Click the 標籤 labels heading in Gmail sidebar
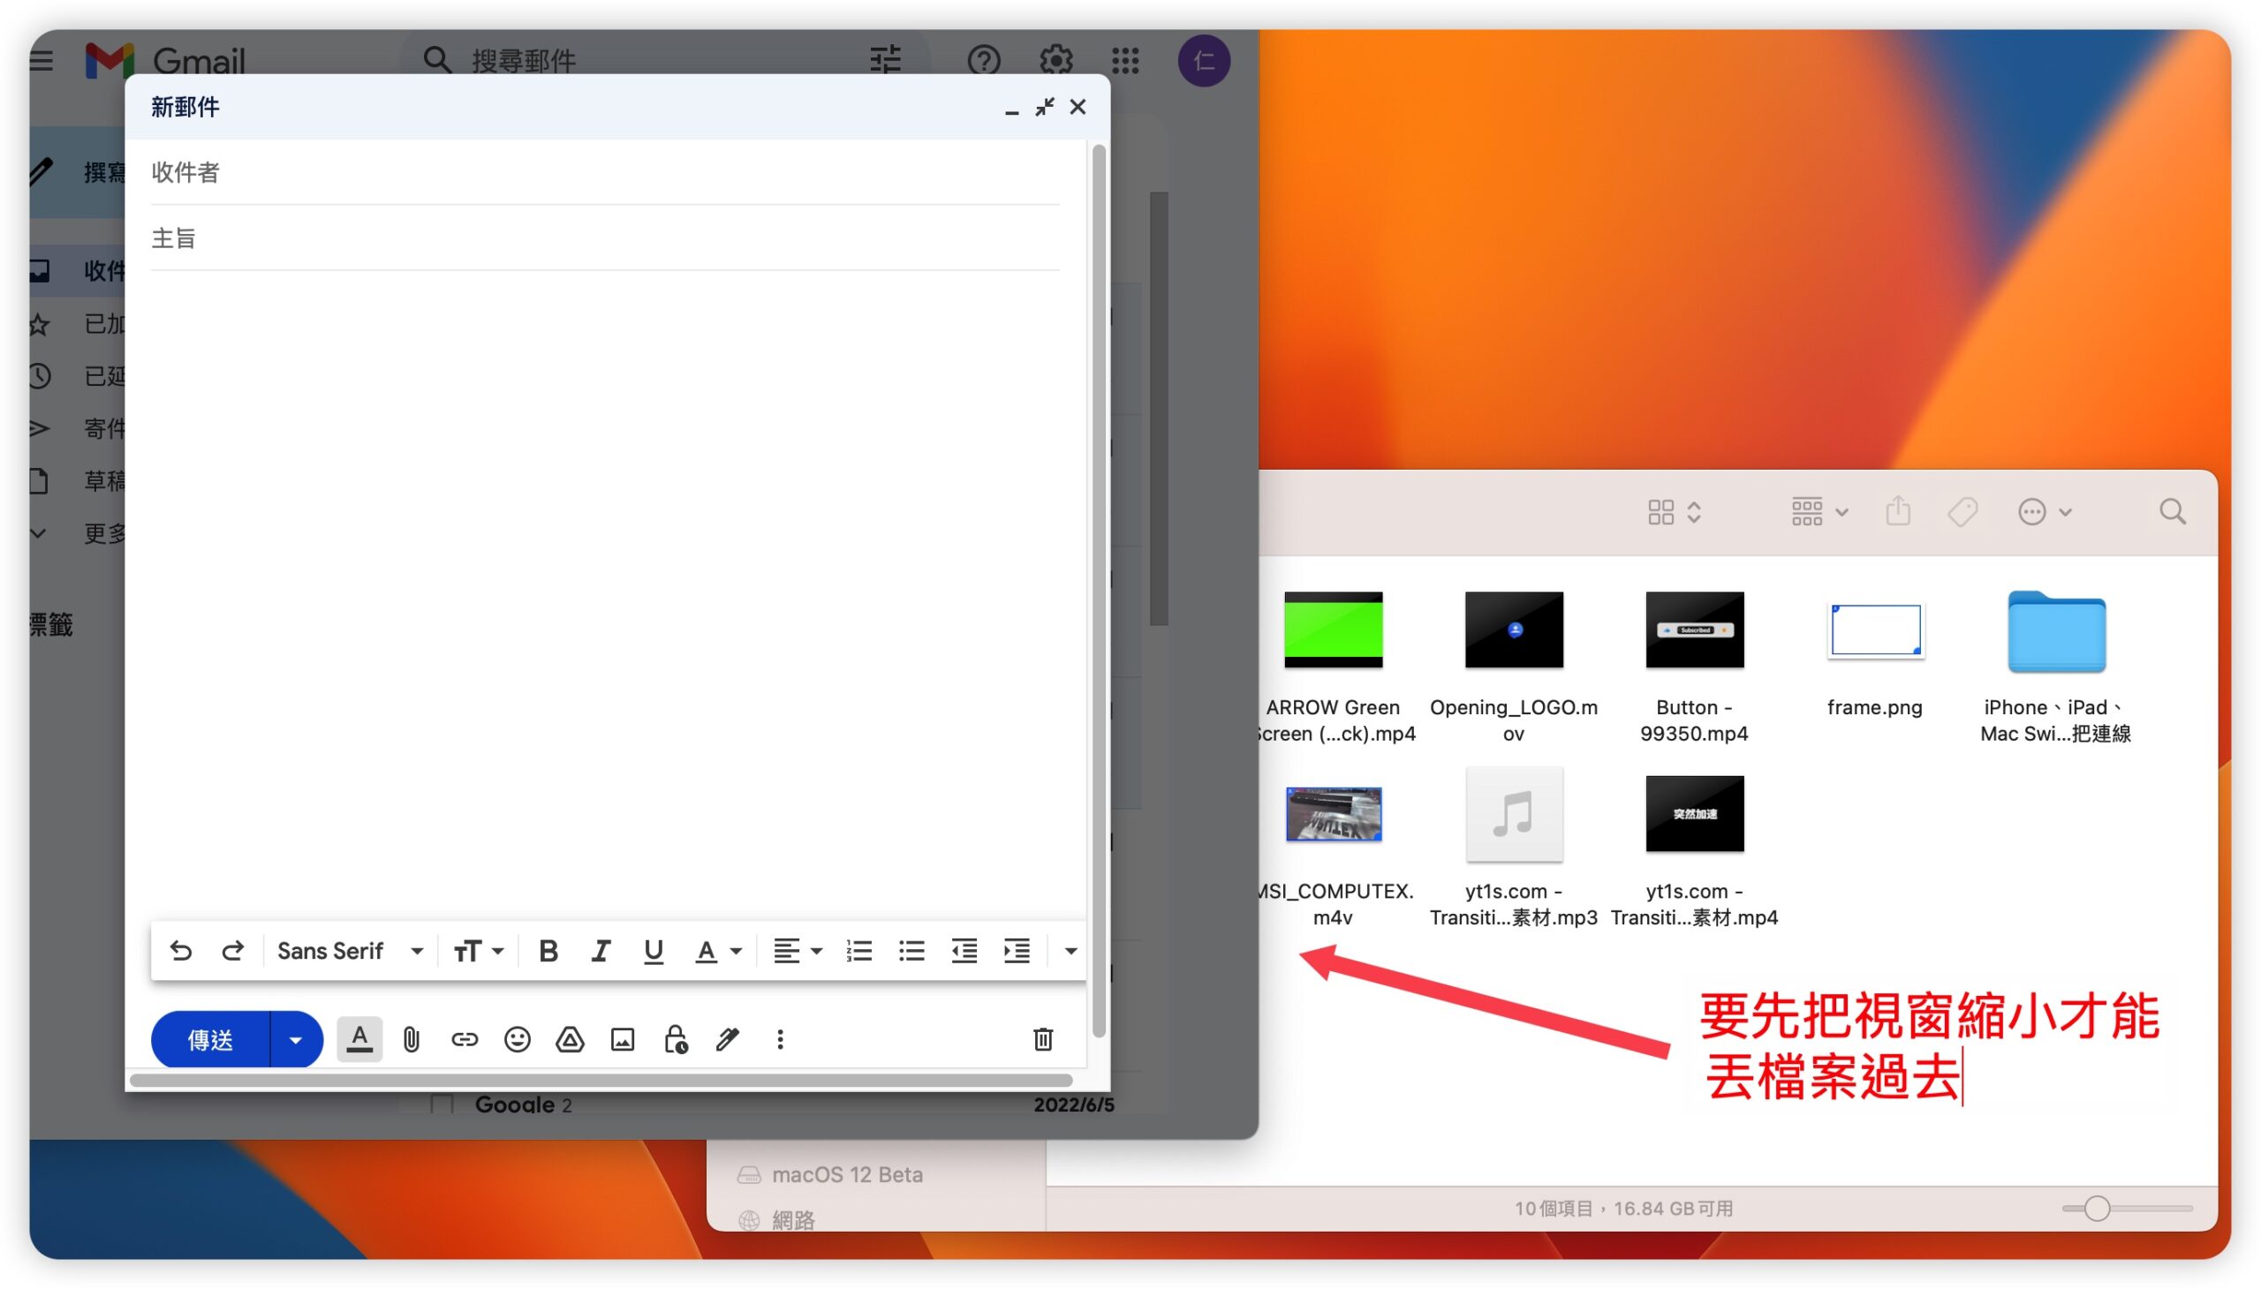This screenshot has width=2261, height=1289. point(50,625)
